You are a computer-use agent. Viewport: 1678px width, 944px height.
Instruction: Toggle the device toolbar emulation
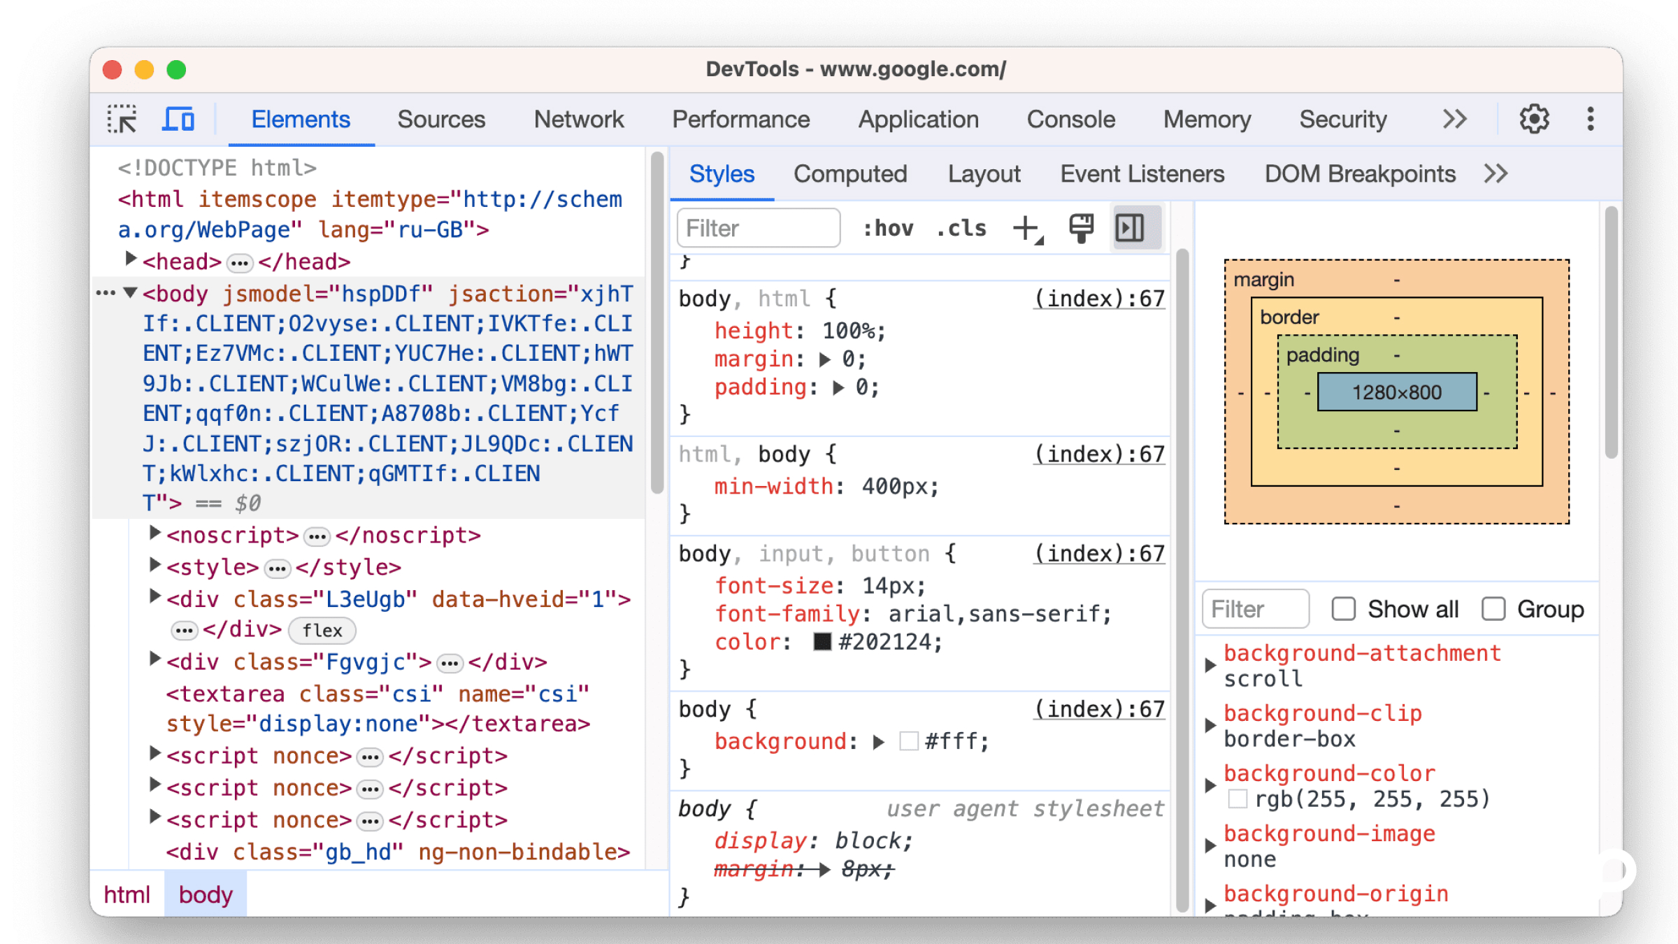(x=178, y=119)
